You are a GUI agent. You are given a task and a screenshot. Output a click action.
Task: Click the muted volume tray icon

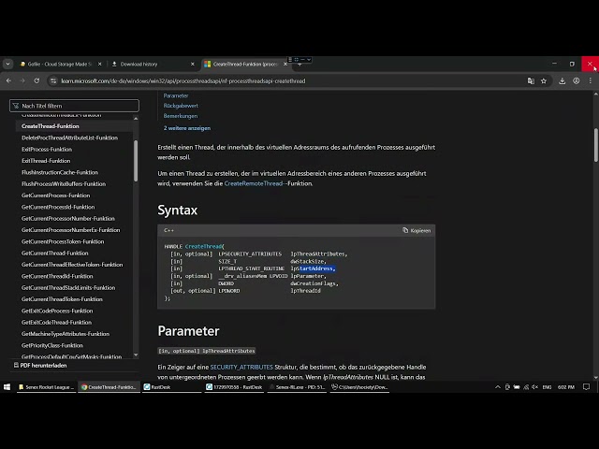tap(535, 386)
